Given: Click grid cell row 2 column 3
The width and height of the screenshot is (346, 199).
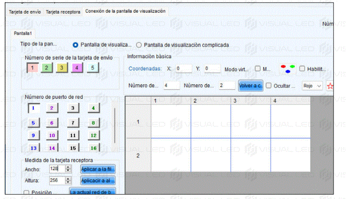Looking at the screenshot, I should (251, 155).
